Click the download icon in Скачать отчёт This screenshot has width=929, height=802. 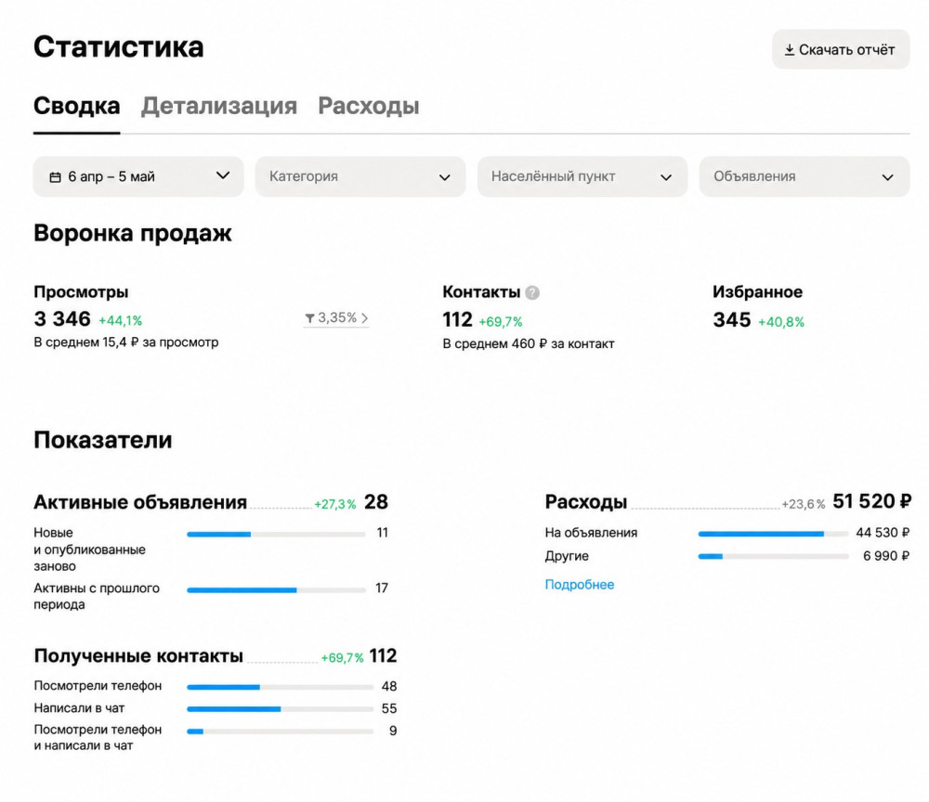coord(789,50)
